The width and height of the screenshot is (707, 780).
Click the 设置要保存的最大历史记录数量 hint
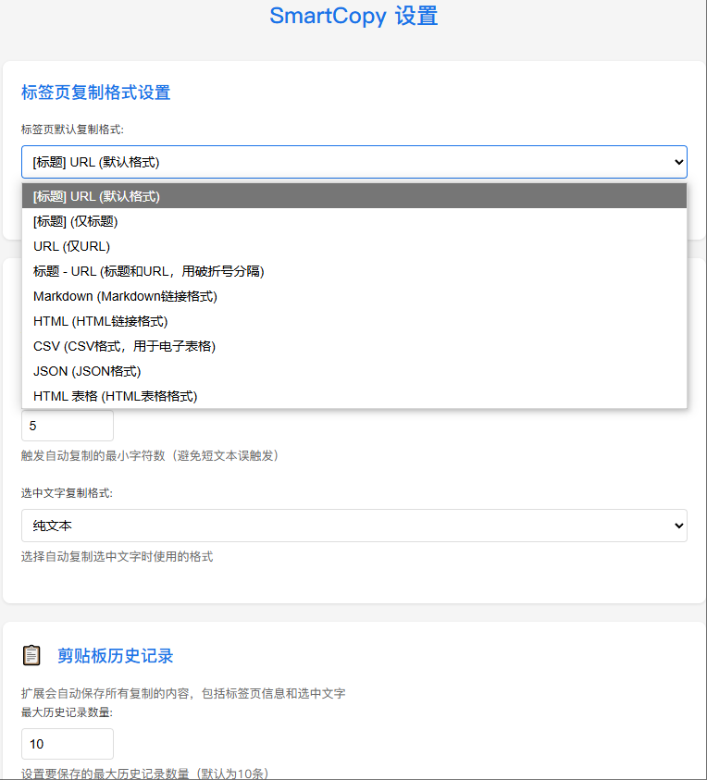pos(144,774)
